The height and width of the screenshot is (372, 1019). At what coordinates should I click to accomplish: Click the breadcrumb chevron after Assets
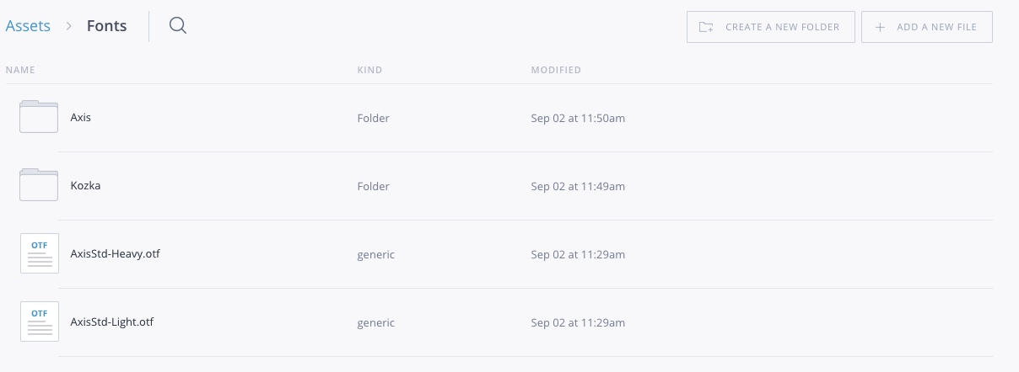69,26
